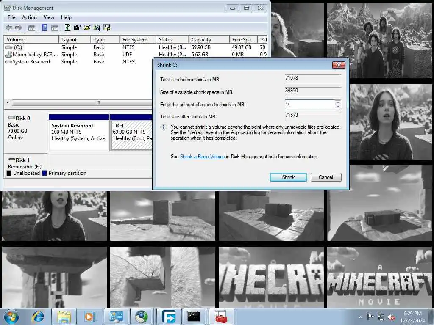Launch Internet Explorer from the taskbar
Image resolution: width=434 pixels, height=325 pixels.
[x=38, y=317]
